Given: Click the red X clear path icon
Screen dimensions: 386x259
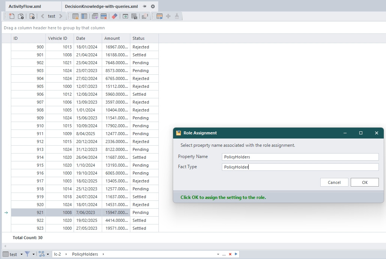Looking at the screenshot, I should click(x=230, y=254).
